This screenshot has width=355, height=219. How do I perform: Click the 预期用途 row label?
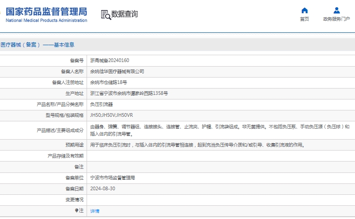(x=74, y=145)
